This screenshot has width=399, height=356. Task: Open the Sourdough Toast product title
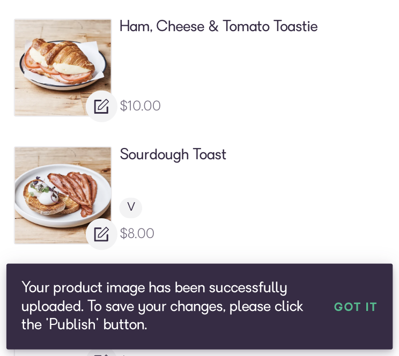click(x=173, y=154)
